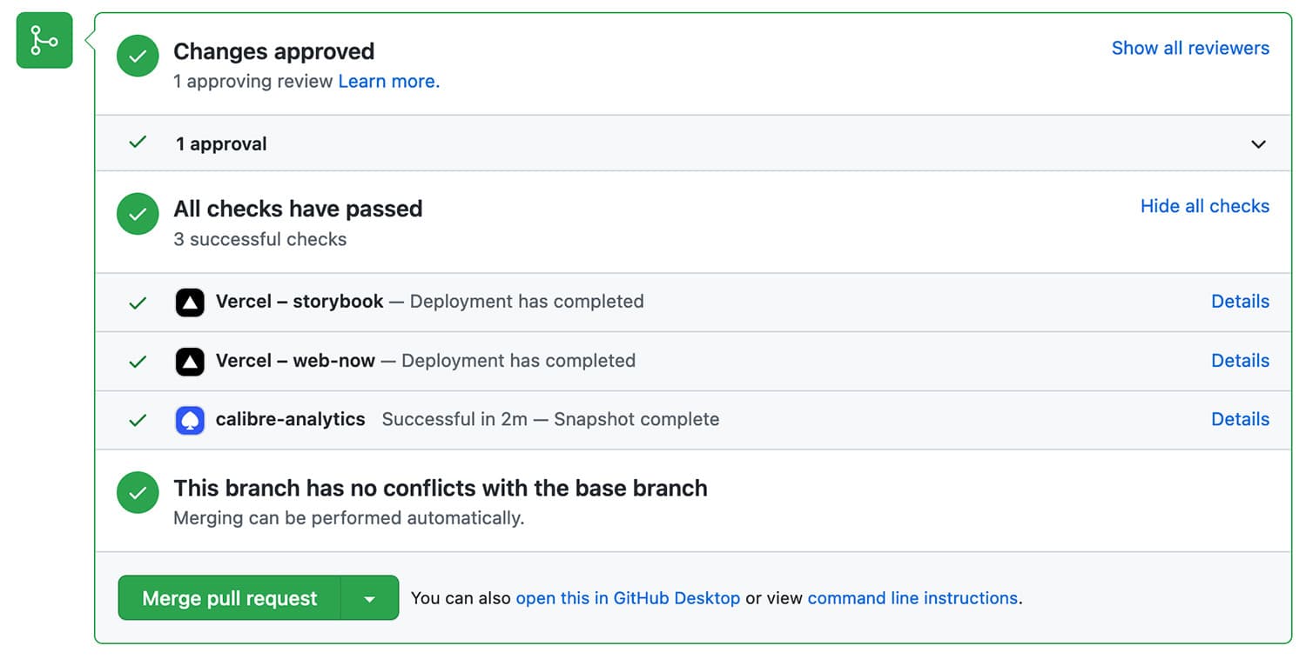
Task: Select the green circle for All checks have passed
Action: point(137,213)
